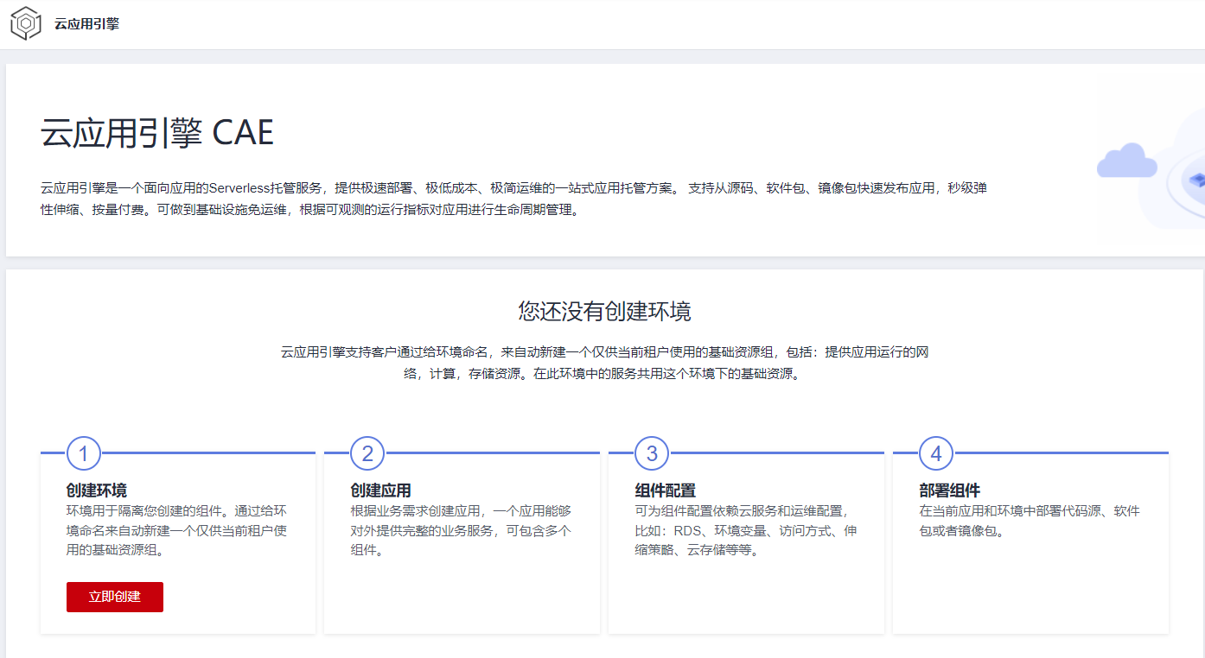
Task: Select the 部署组件 step title
Action: click(949, 490)
